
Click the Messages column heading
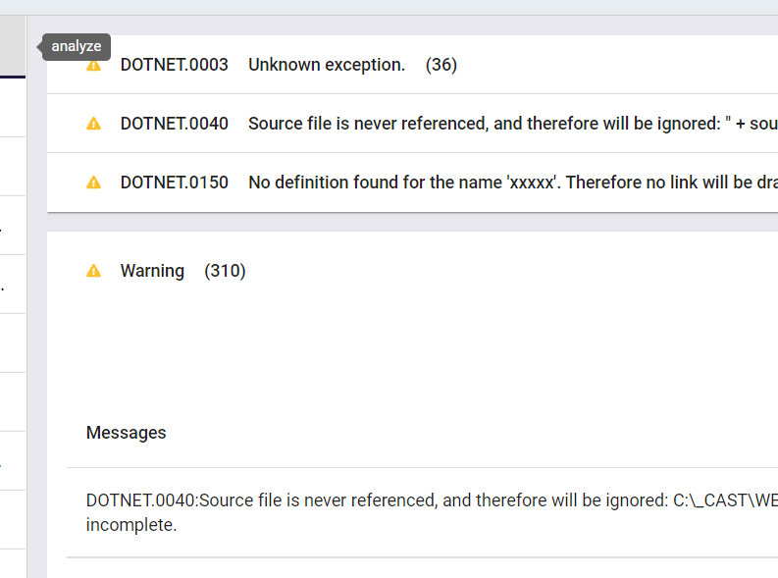(x=126, y=433)
